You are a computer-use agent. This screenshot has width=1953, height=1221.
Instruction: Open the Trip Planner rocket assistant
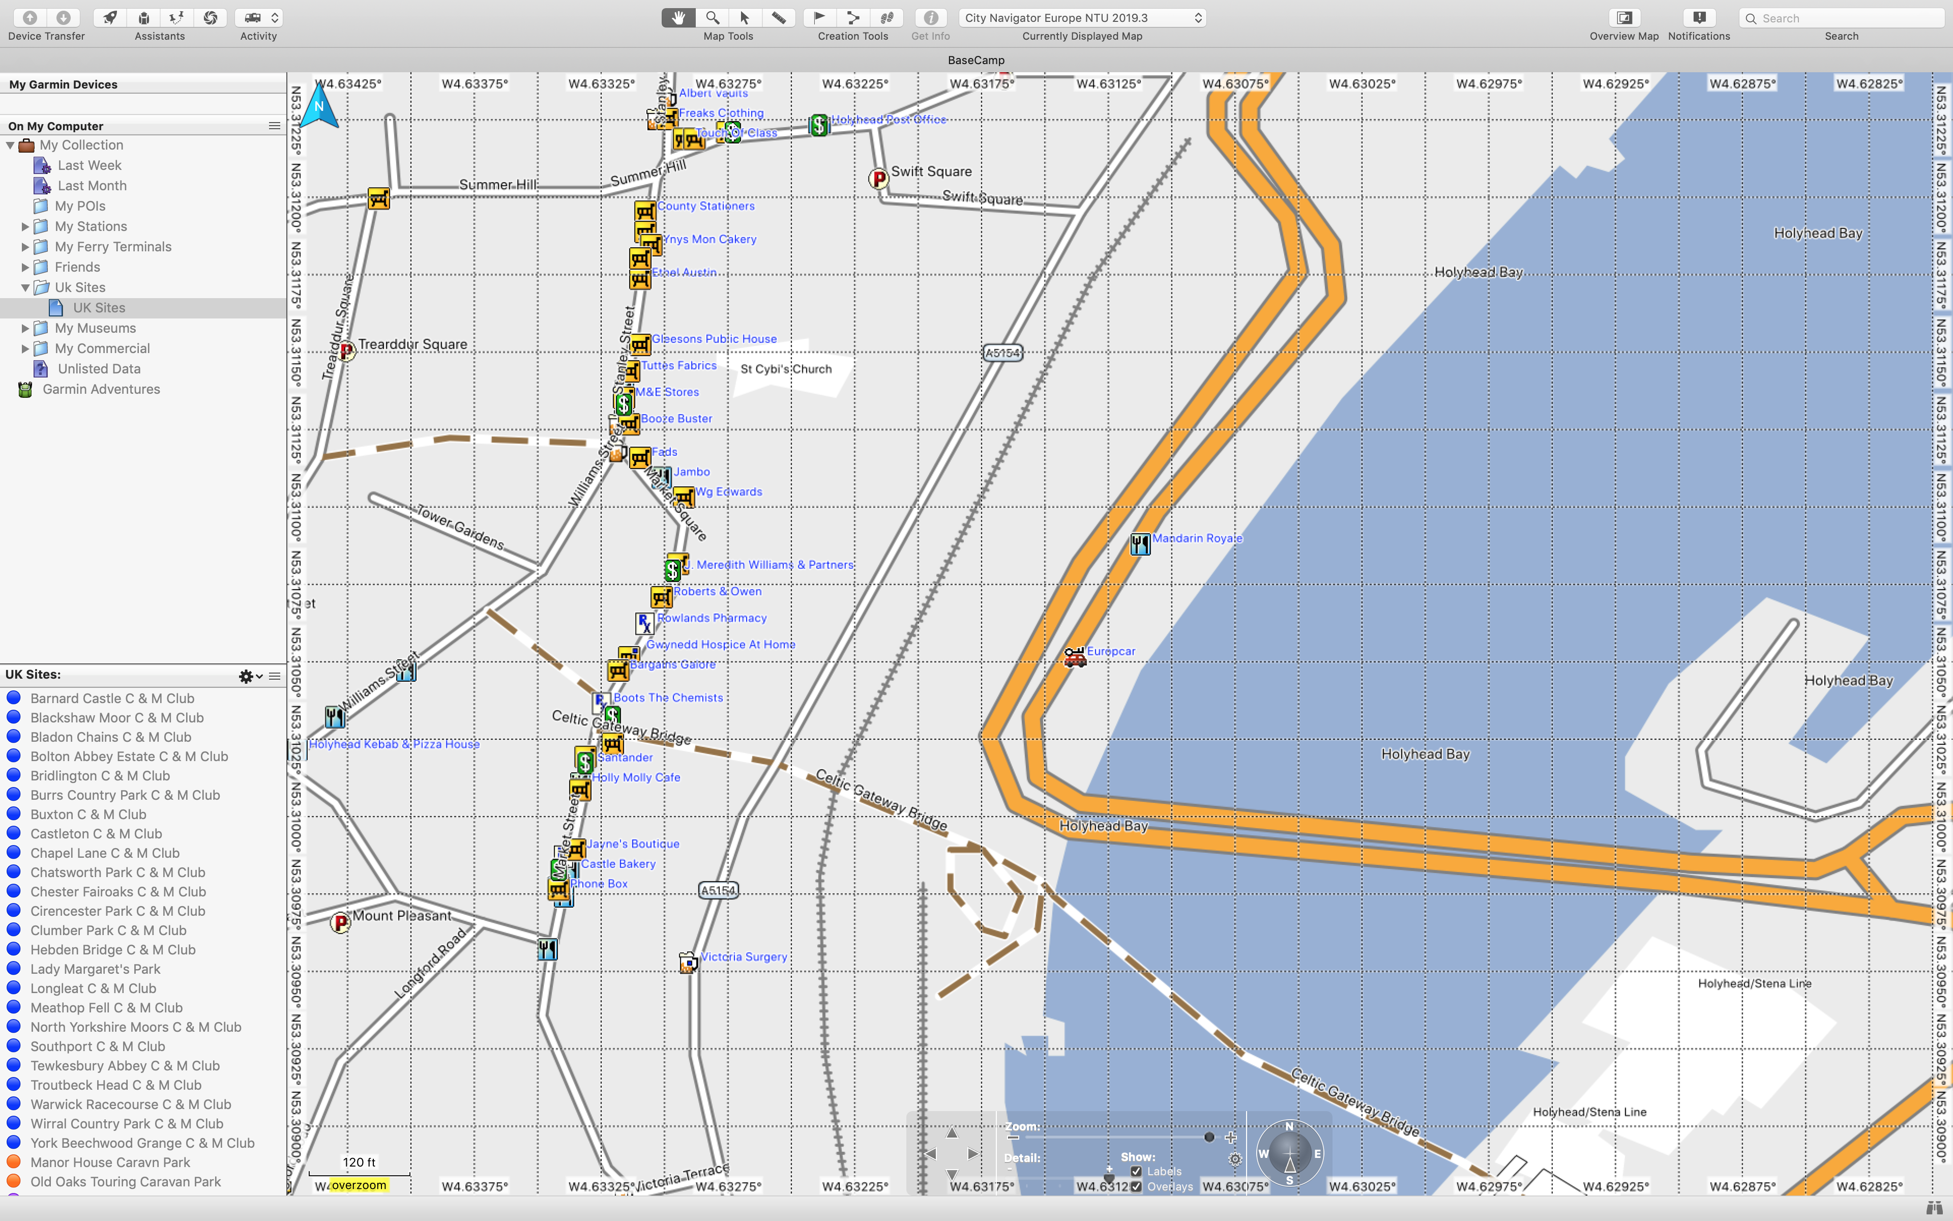point(110,18)
